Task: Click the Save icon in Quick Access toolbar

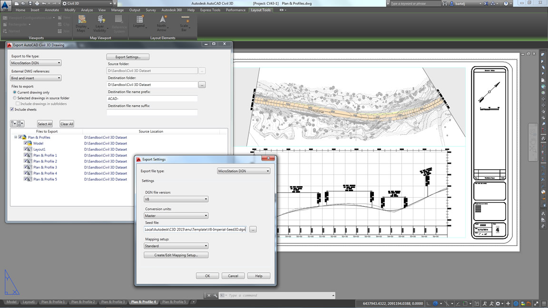Action: (30, 3)
